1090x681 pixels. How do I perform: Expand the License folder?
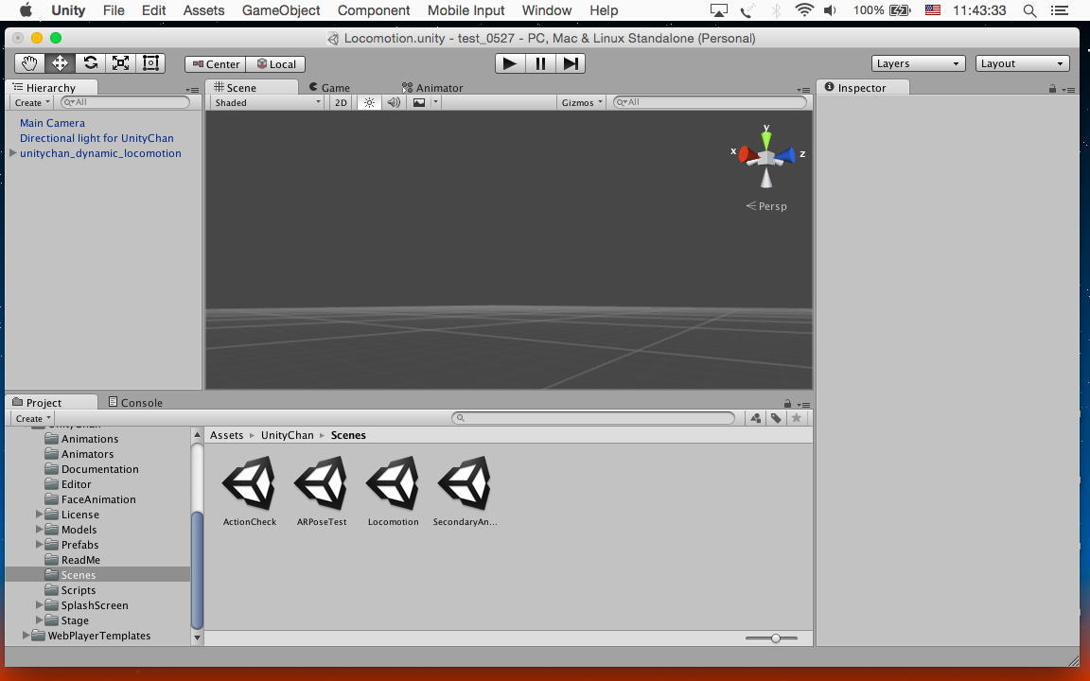pos(40,515)
